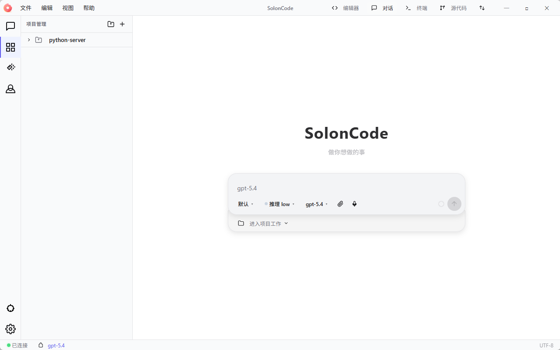Open the settings gear icon

(11, 329)
